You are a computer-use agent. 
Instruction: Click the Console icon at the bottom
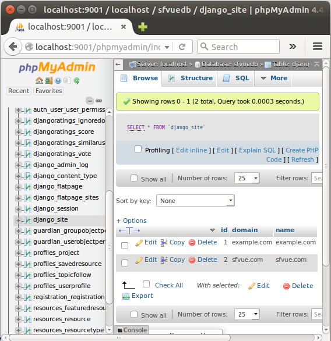[x=120, y=330]
